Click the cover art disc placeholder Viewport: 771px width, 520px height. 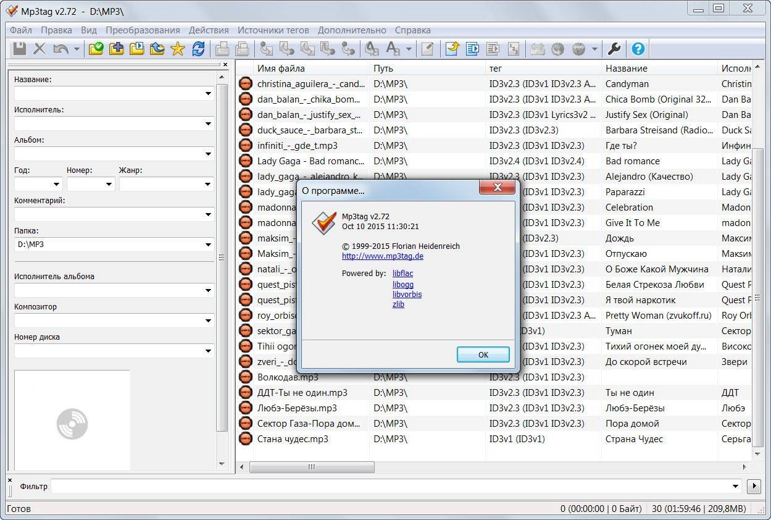(72, 424)
